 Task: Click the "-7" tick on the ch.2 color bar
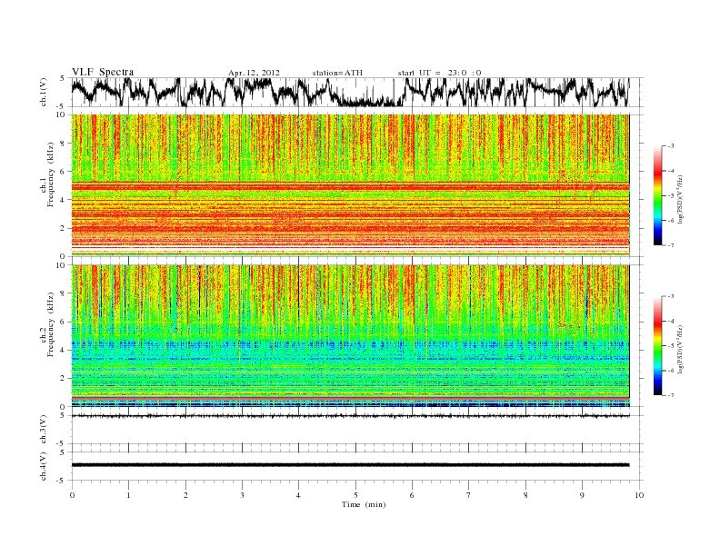[671, 395]
